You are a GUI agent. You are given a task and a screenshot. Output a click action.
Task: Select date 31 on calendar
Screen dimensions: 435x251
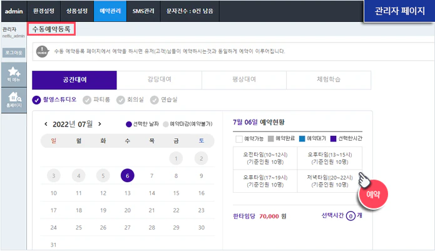click(x=54, y=245)
